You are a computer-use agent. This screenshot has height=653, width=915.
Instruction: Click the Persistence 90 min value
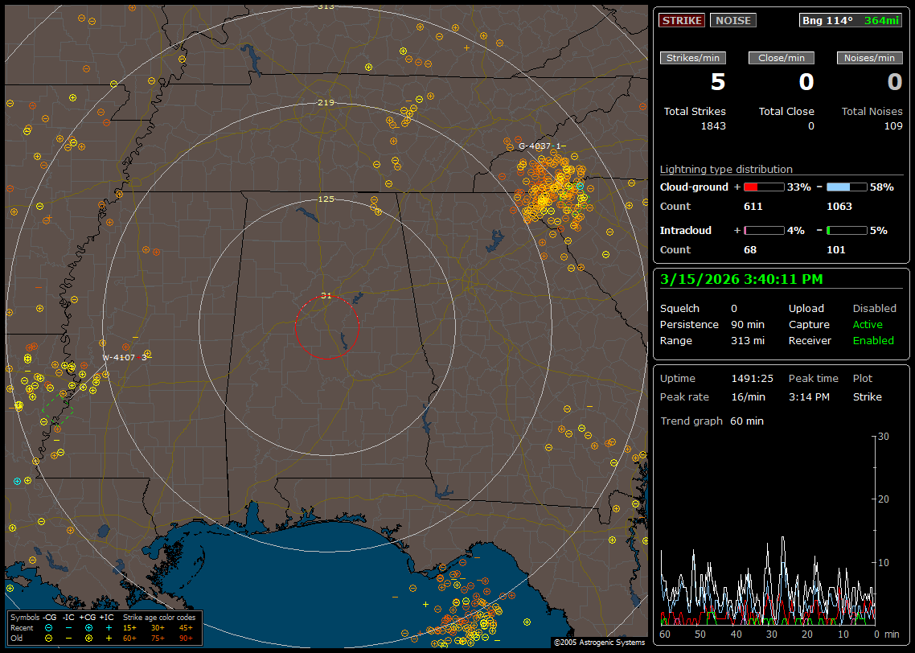tap(747, 325)
